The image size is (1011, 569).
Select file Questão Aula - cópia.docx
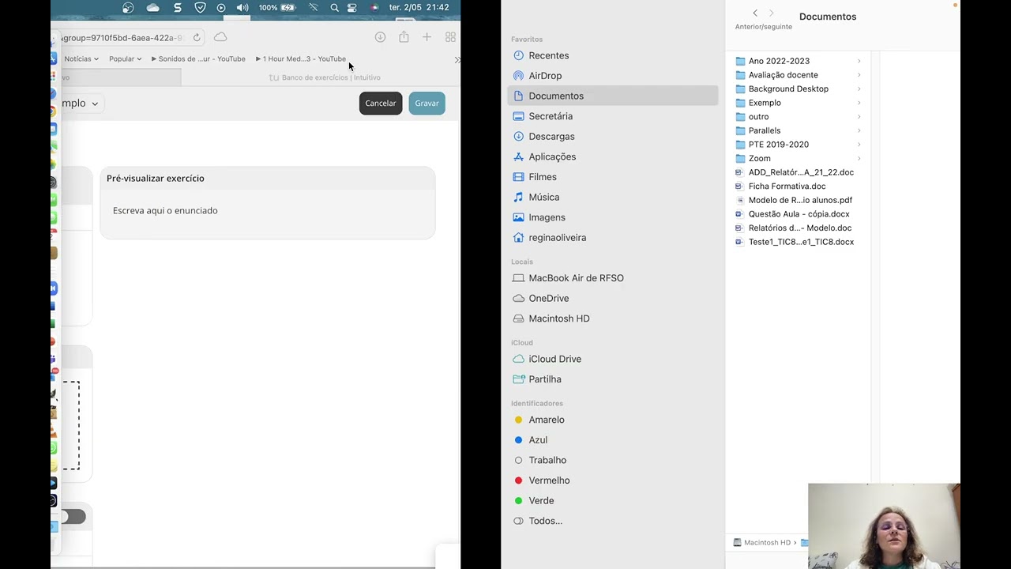[x=798, y=214]
